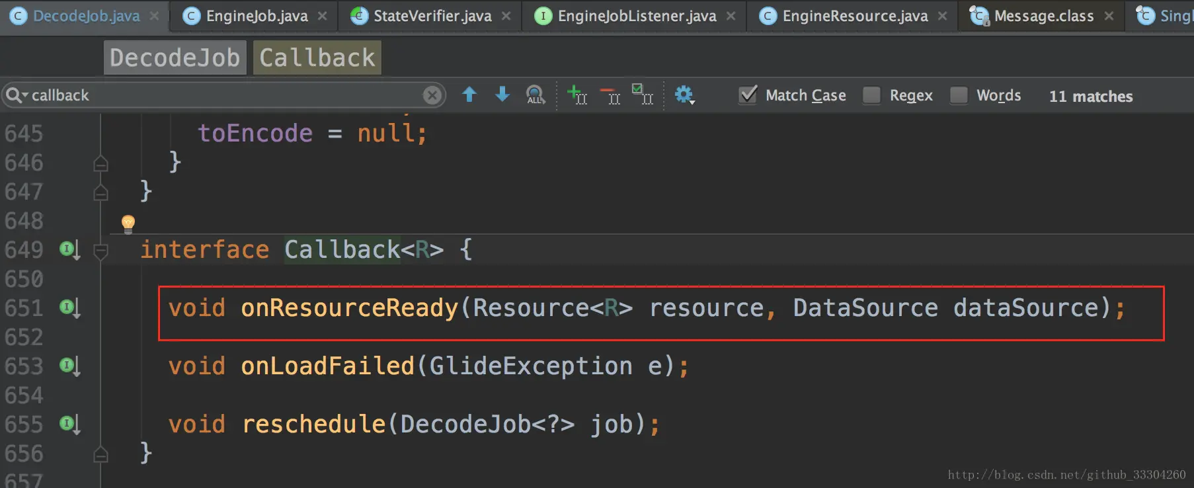Click the '11 matches' label
The width and height of the screenshot is (1194, 488).
[x=1091, y=97]
